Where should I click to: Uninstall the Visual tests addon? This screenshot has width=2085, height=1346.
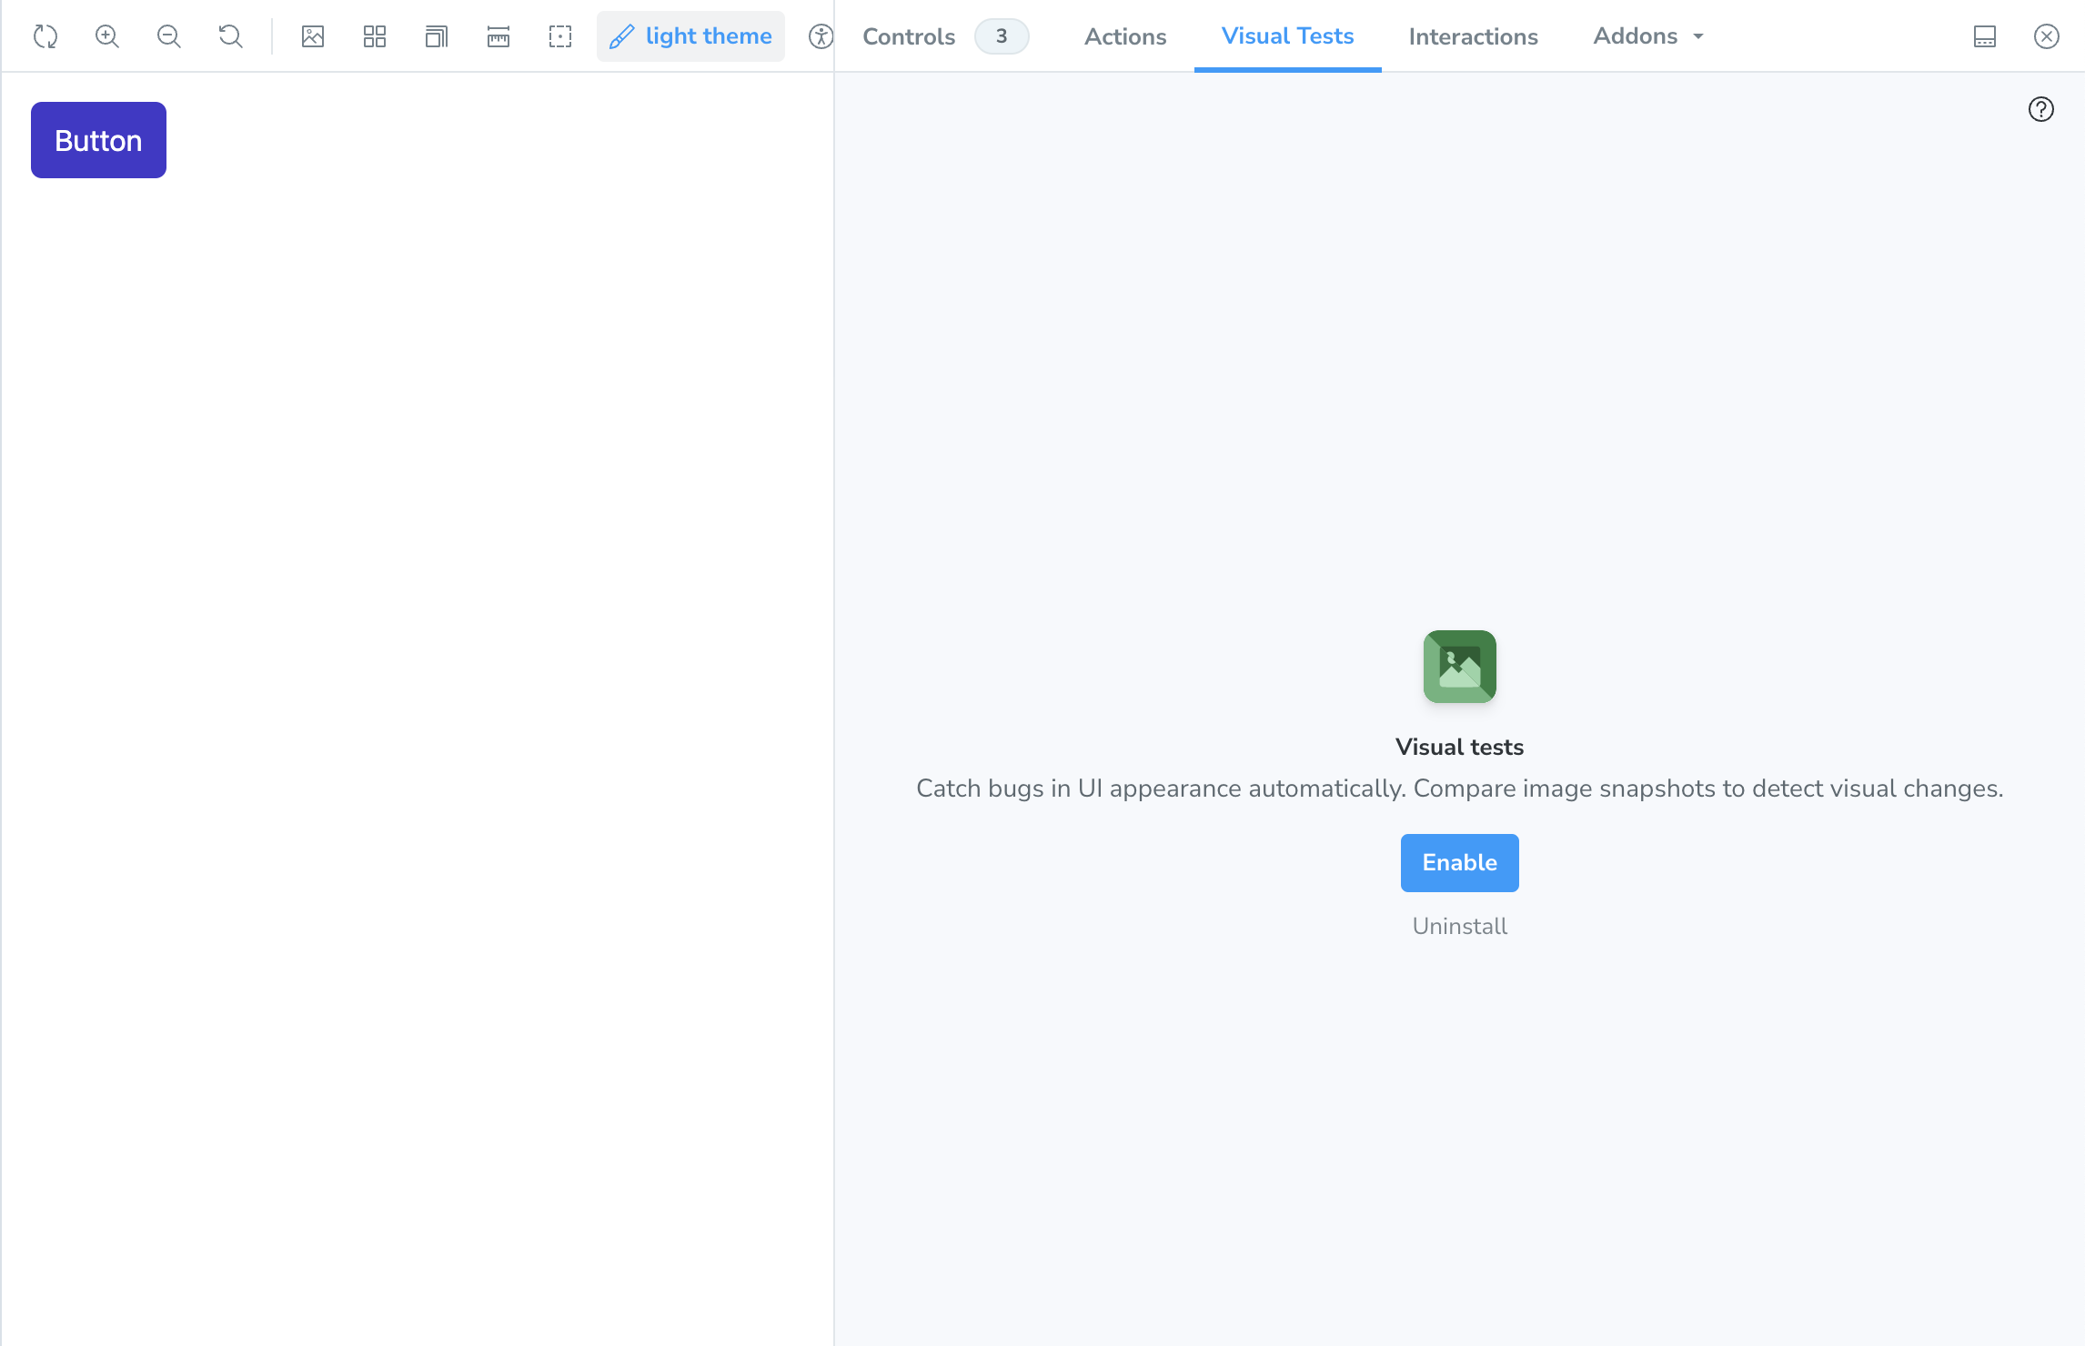1459,925
